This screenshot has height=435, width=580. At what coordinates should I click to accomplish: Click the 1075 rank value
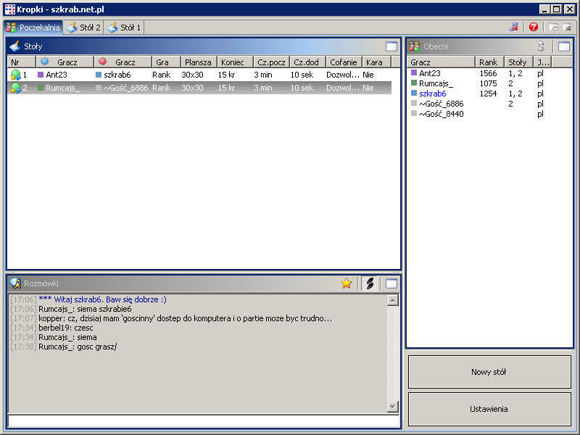point(488,83)
